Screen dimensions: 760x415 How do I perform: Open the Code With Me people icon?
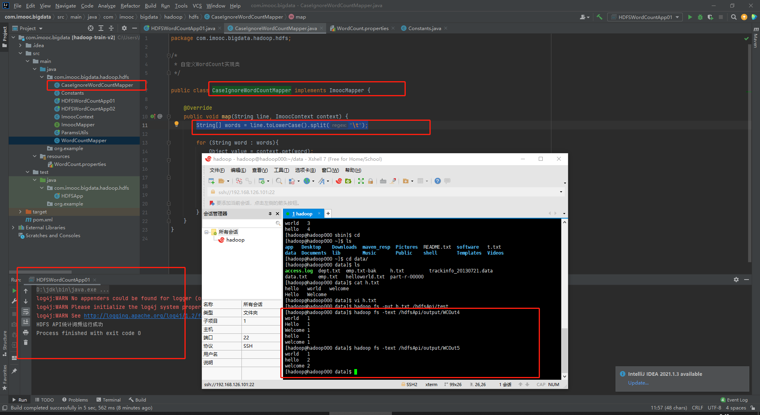pyautogui.click(x=584, y=17)
